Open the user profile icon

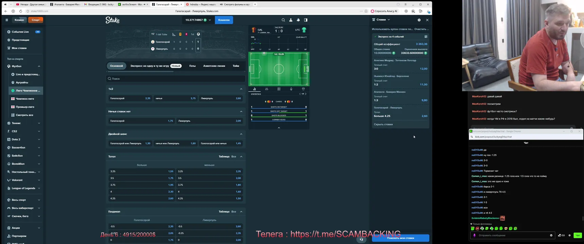[x=291, y=20]
